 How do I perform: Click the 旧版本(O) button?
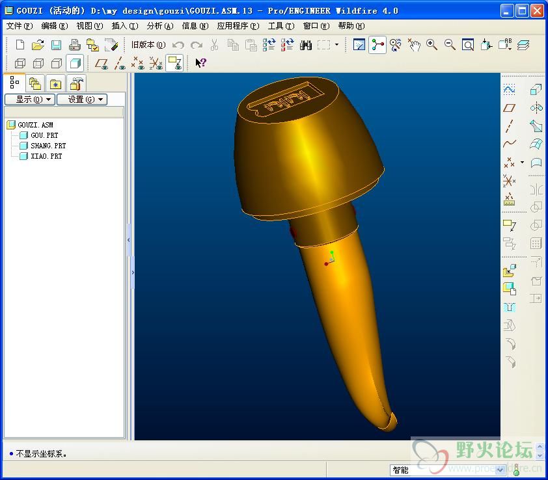point(148,45)
